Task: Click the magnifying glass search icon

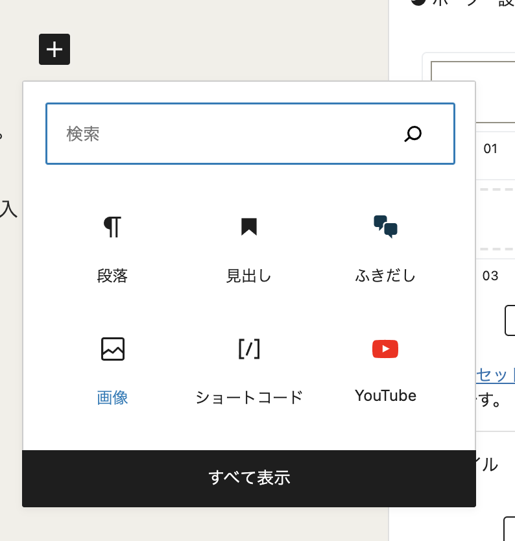Action: 413,134
